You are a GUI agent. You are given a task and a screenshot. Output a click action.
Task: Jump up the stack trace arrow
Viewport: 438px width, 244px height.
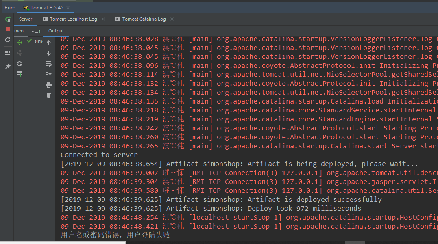pos(49,42)
